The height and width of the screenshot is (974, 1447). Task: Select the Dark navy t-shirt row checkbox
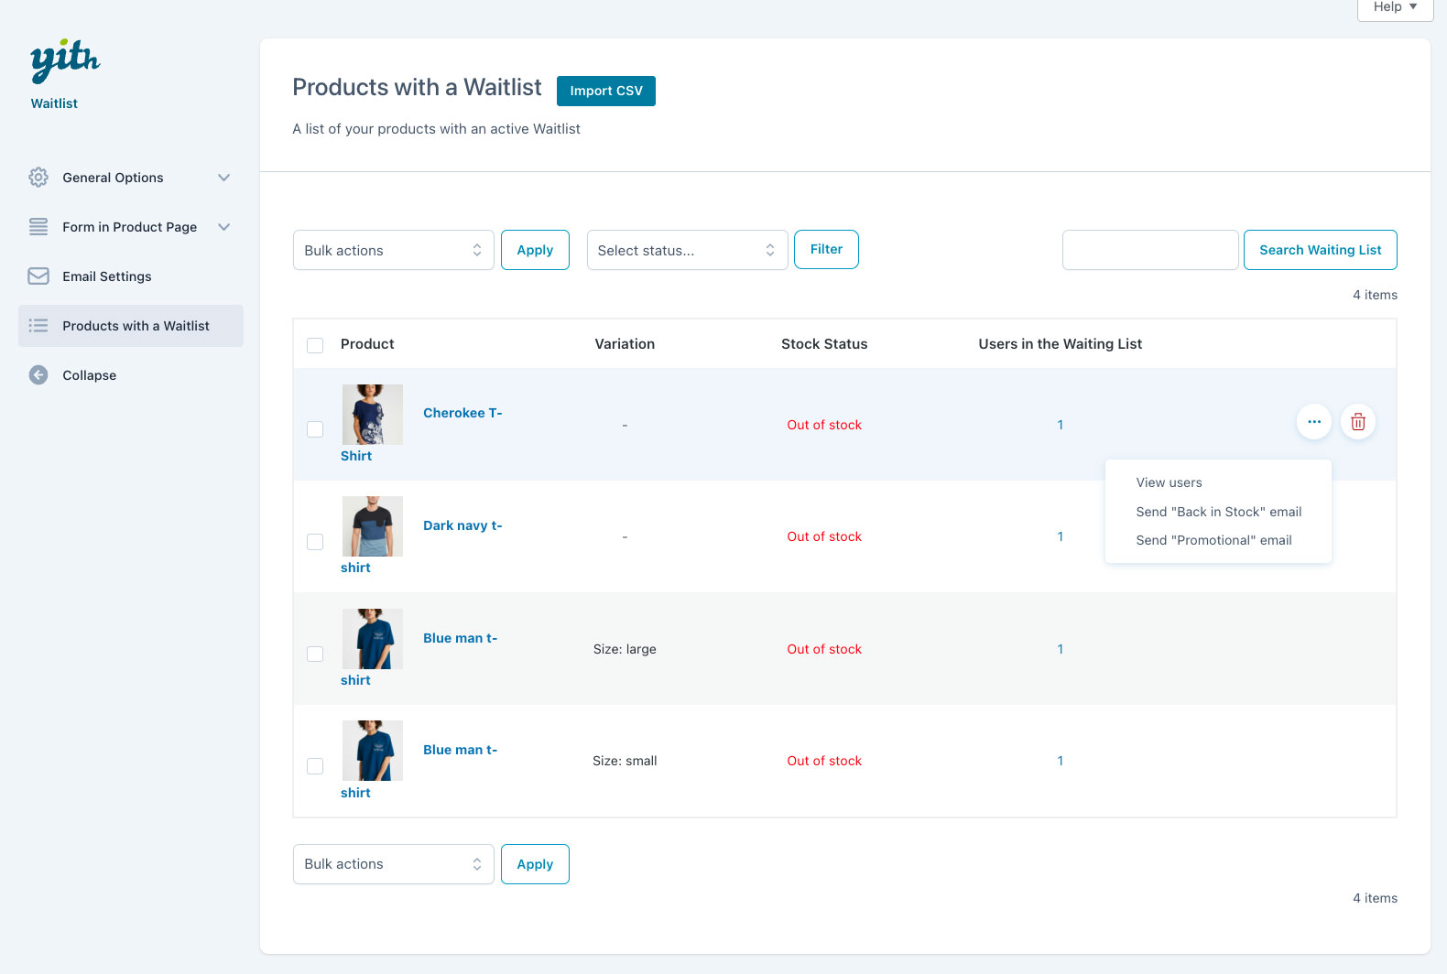[315, 542]
